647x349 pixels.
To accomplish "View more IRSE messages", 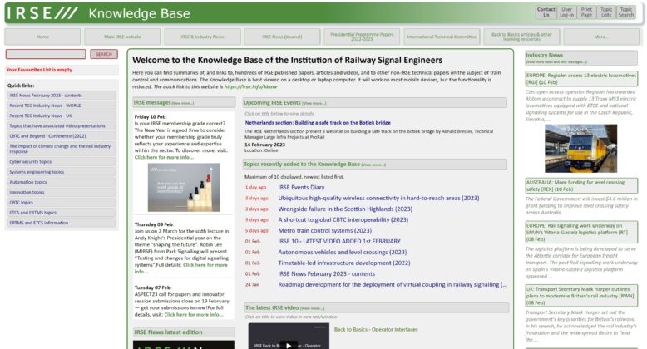I will click(182, 103).
